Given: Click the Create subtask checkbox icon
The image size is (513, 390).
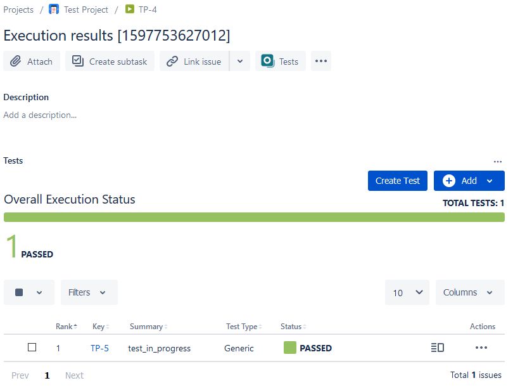Looking at the screenshot, I should [78, 62].
